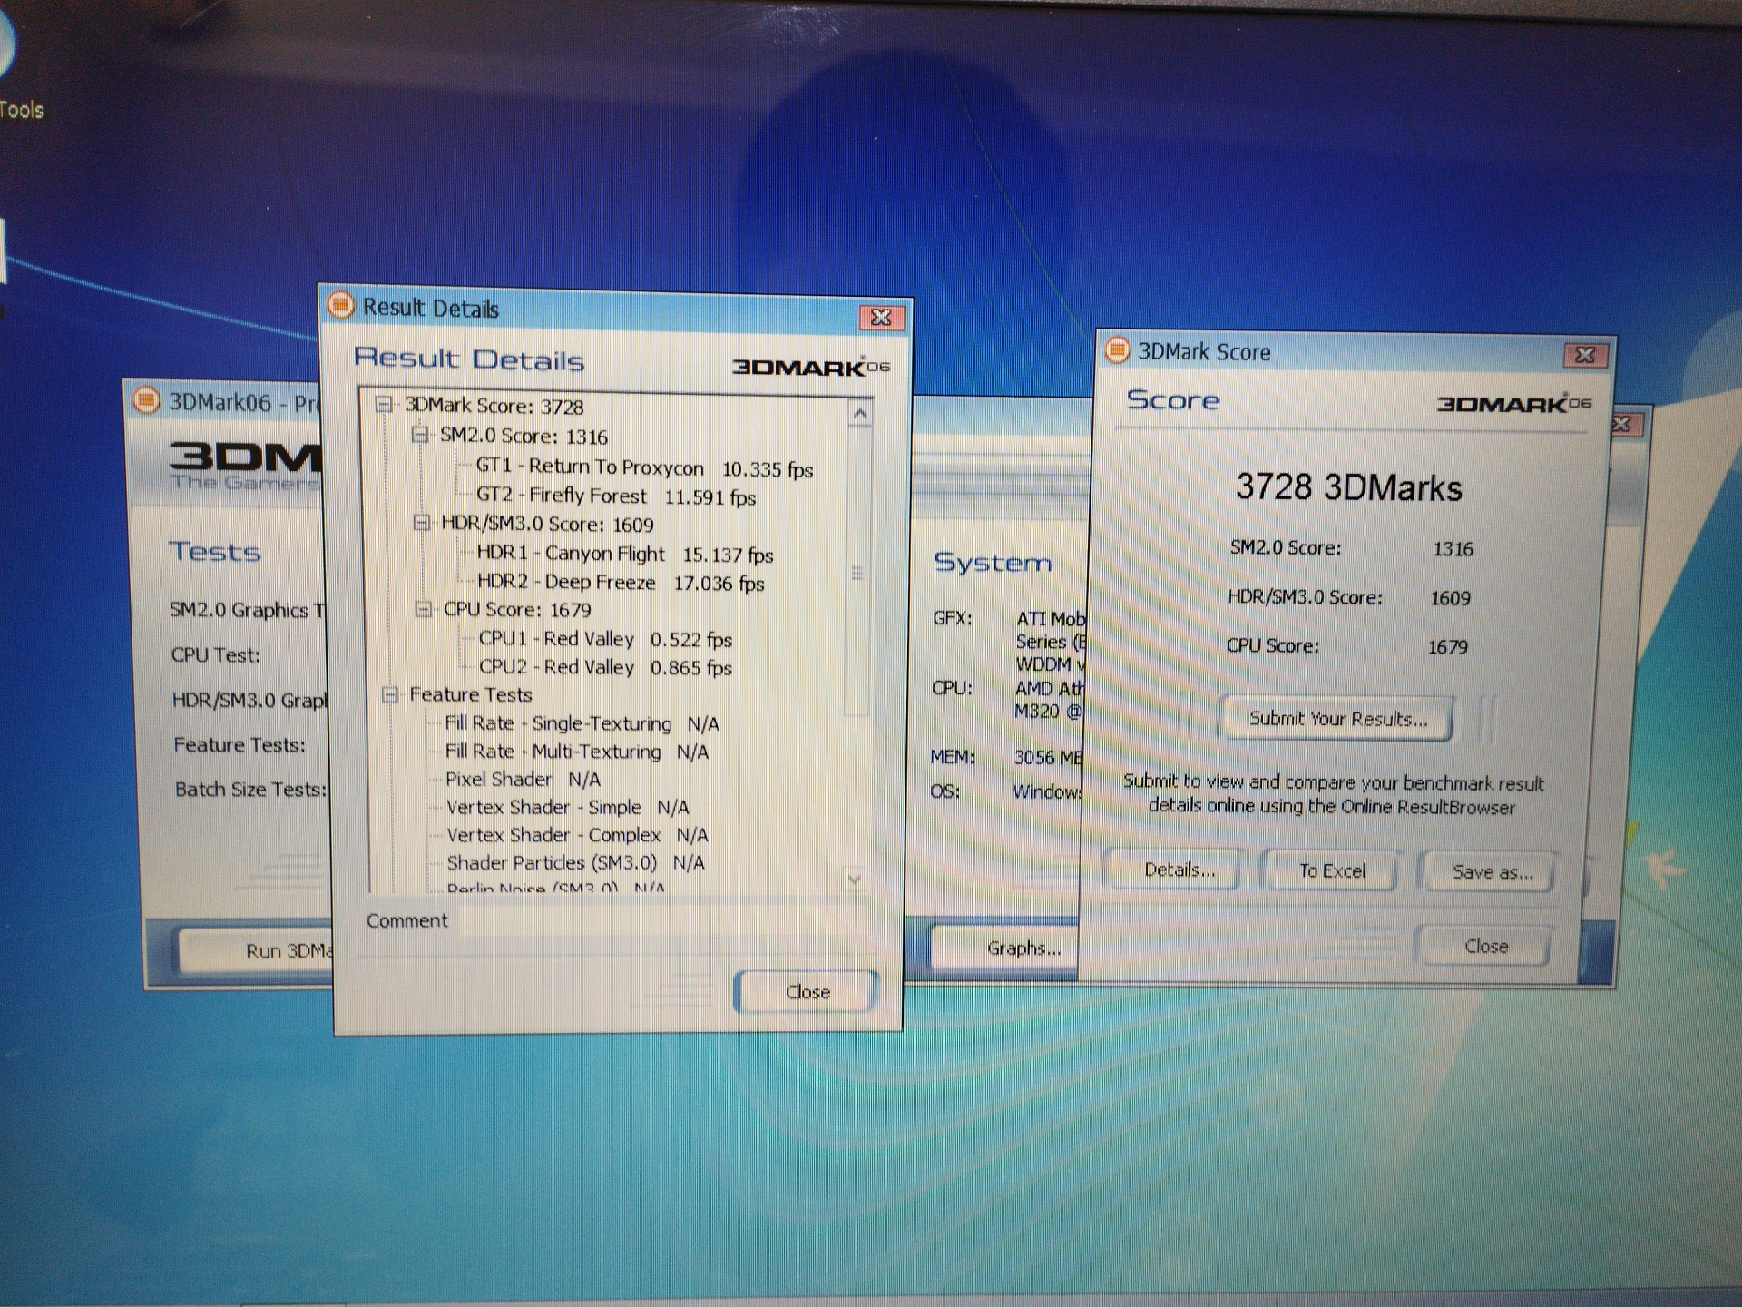
Task: Click HDR/SM3.0 Score value 1609 in Score window
Action: pyautogui.click(x=1450, y=597)
